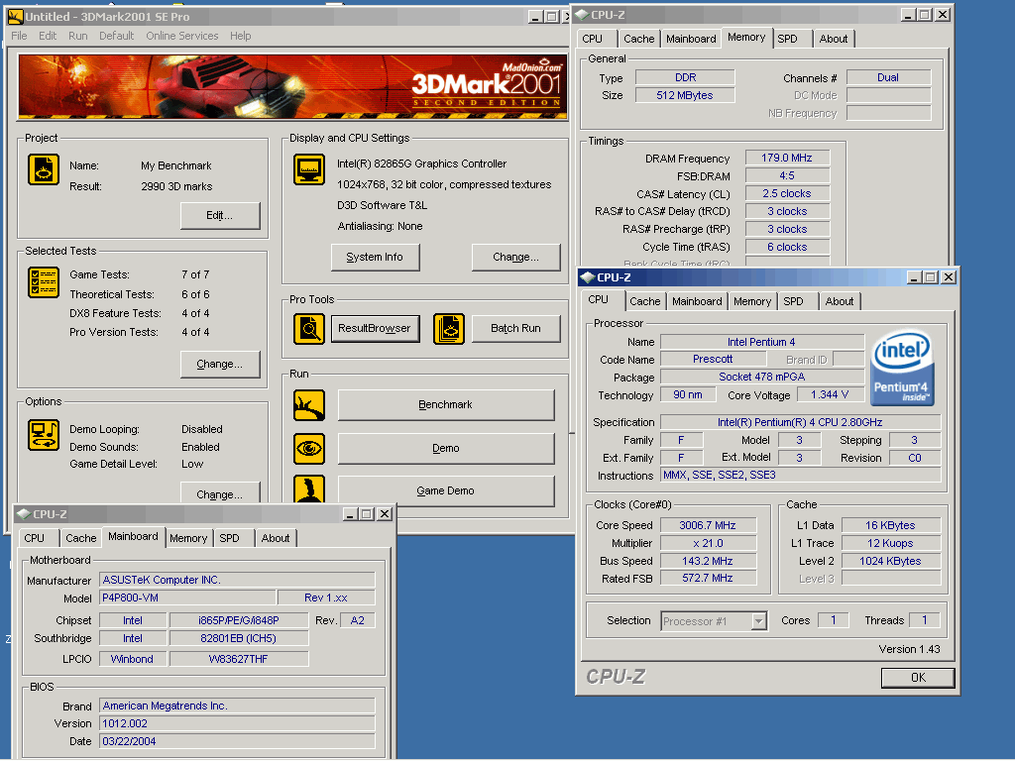Click the 3DMark2001 title bar app icon

point(15,17)
